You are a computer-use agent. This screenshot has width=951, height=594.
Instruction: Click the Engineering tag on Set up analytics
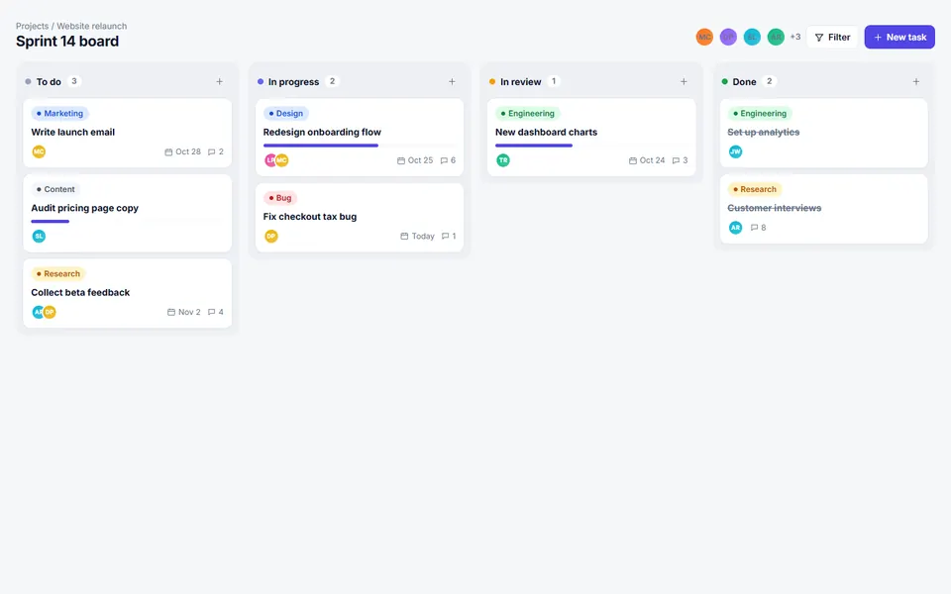(760, 113)
